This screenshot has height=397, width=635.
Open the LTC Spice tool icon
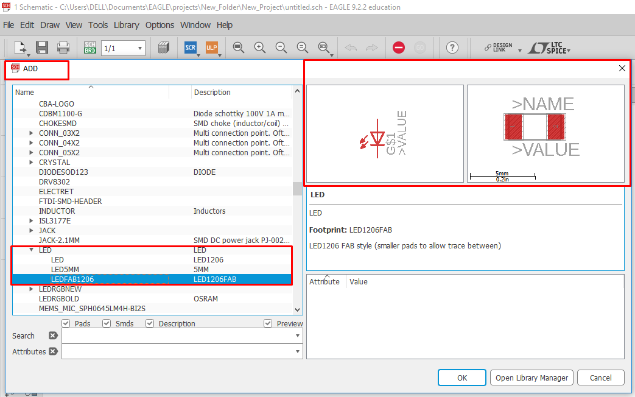(x=547, y=48)
